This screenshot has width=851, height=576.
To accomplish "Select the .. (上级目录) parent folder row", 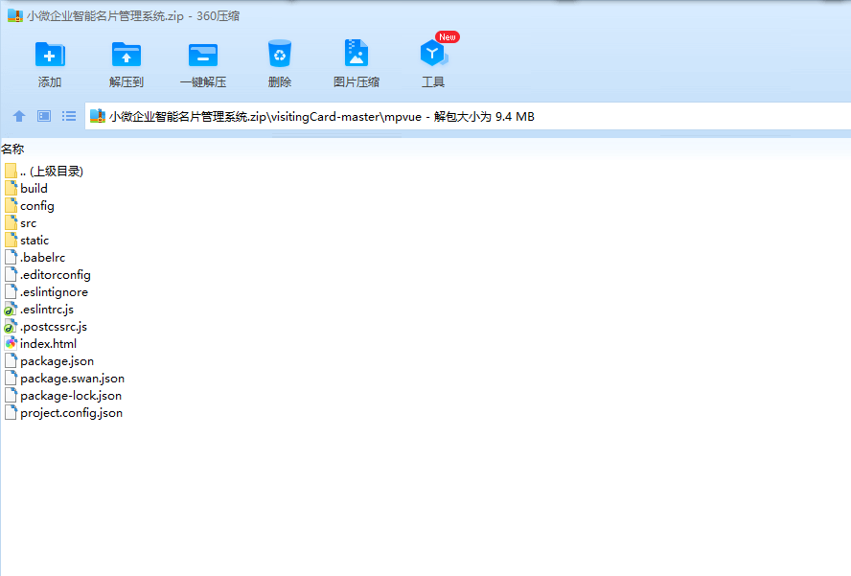I will pos(43,171).
